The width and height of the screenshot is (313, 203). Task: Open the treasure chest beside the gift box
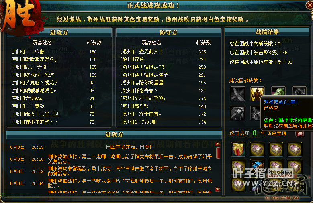257,149
